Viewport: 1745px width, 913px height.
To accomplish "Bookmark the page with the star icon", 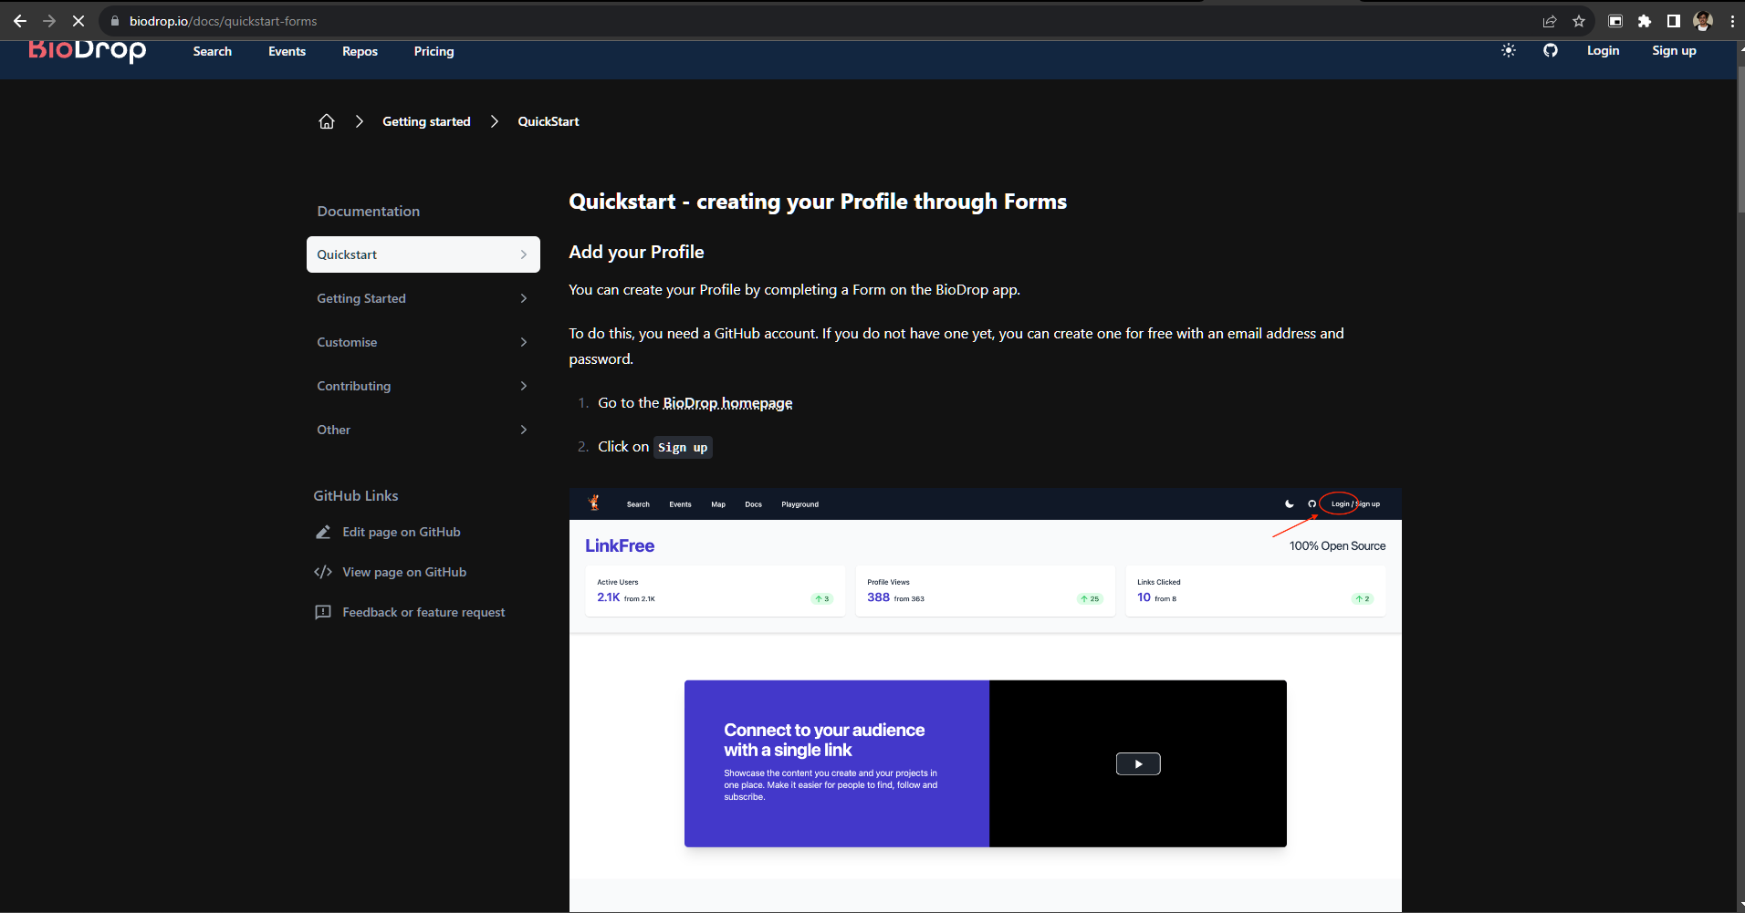I will coord(1579,20).
